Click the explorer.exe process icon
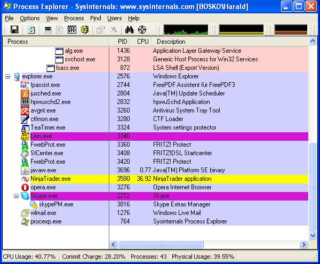The image size is (320, 264). (x=17, y=77)
